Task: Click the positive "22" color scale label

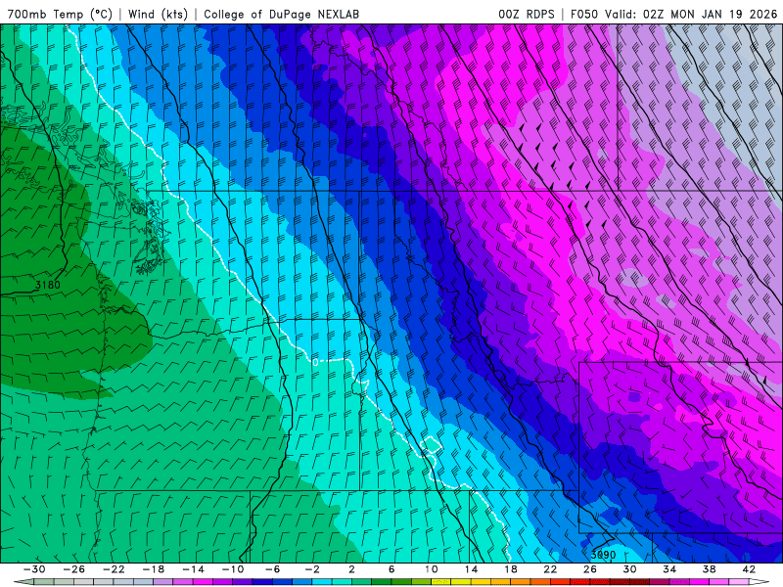Action: click(550, 569)
